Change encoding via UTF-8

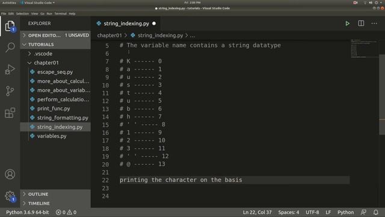[312, 212]
